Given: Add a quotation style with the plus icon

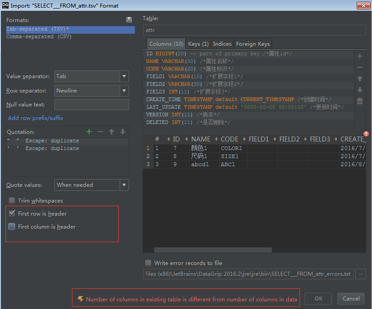Looking at the screenshot, I should click(x=89, y=132).
